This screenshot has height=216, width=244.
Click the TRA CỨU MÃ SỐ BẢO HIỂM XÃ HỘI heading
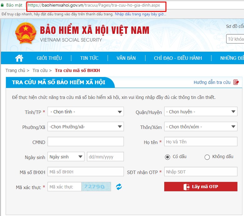tap(59, 82)
